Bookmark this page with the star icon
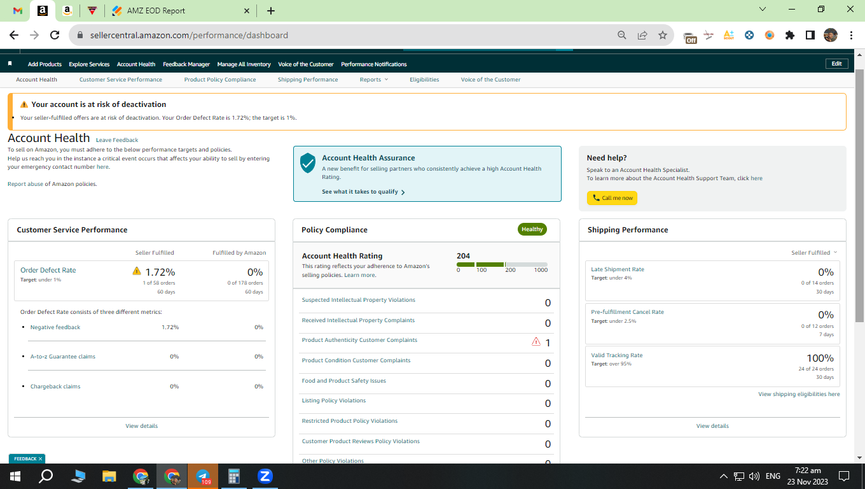The height and width of the screenshot is (489, 865). [663, 35]
